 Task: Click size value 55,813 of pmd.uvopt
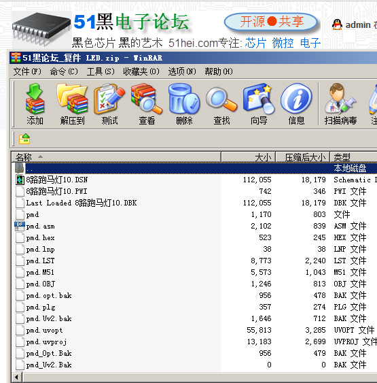pyautogui.click(x=259, y=330)
